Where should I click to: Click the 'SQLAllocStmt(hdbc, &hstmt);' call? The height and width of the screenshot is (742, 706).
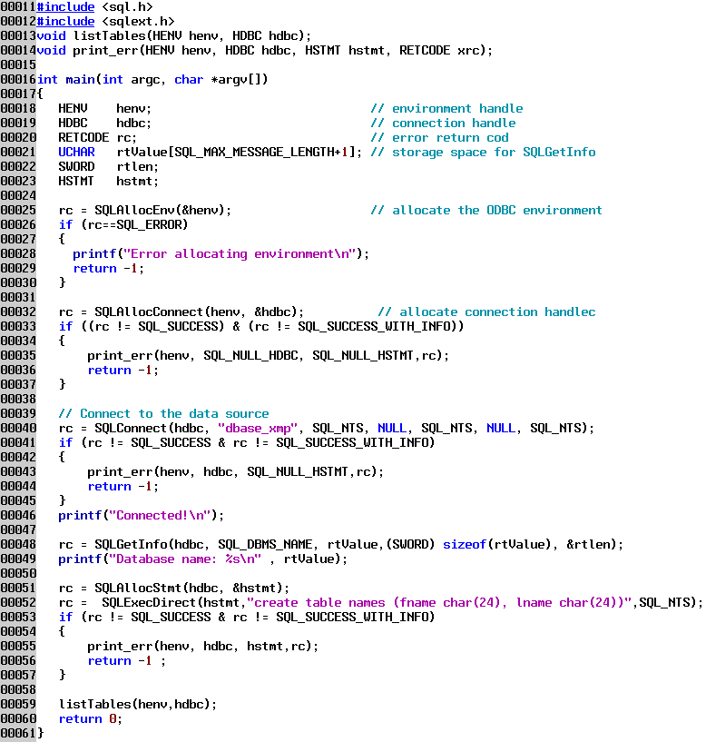(x=192, y=589)
